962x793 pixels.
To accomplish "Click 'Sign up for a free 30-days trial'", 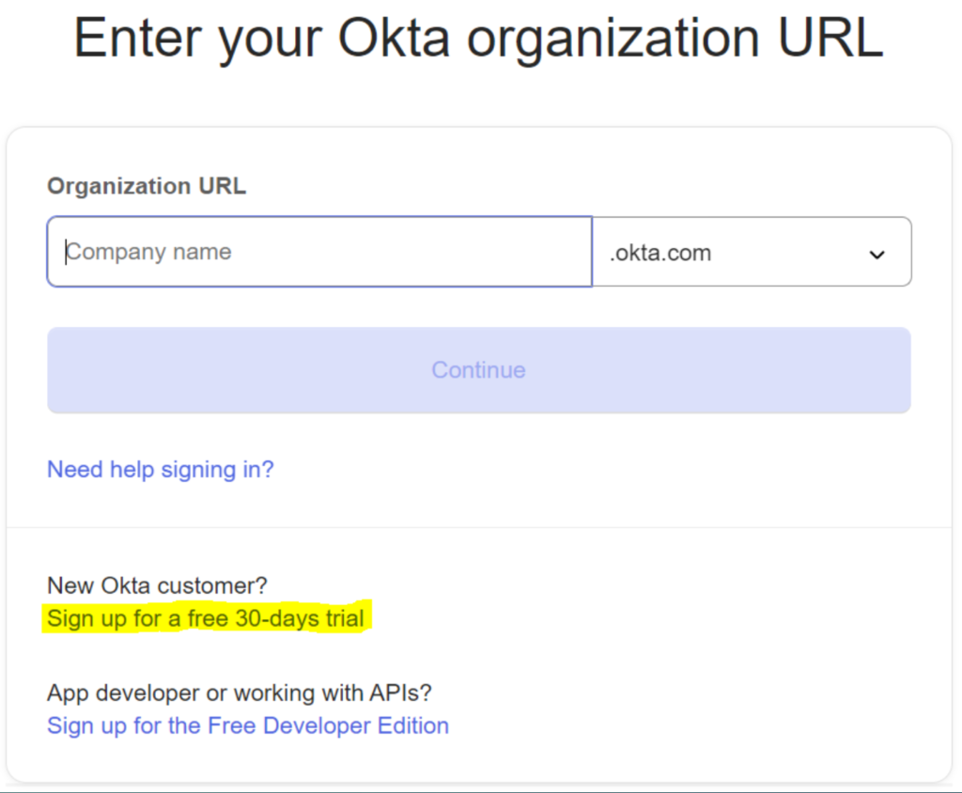I will tap(206, 618).
